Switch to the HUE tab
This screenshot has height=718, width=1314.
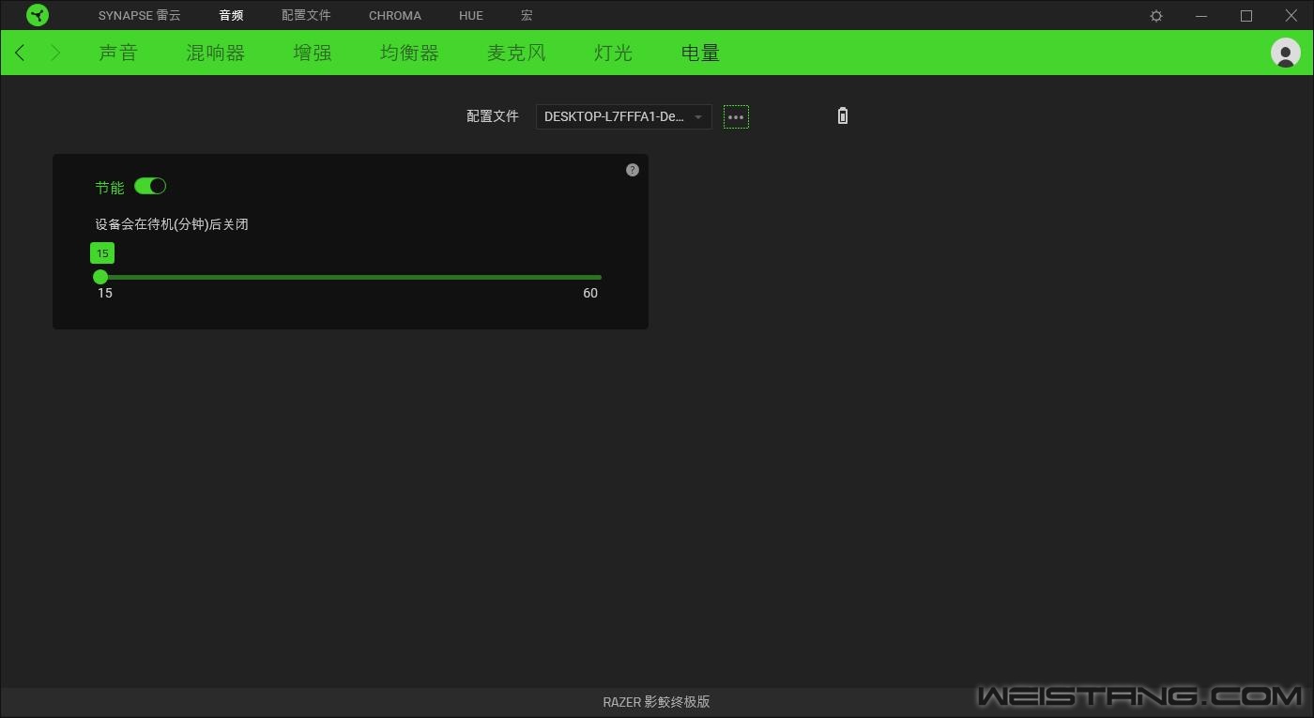[x=471, y=15]
